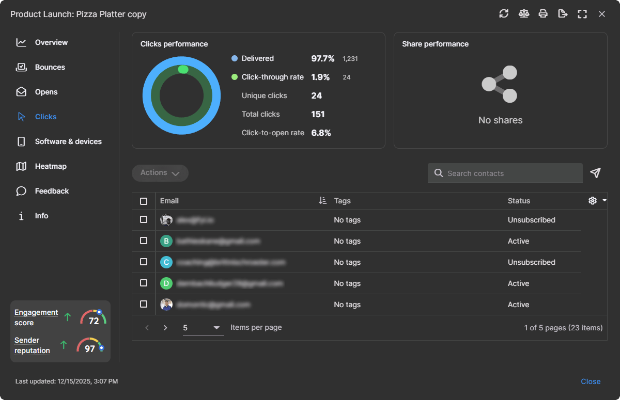Check the select-all checkbox in table header
Viewport: 620px width, 400px height.
(144, 201)
